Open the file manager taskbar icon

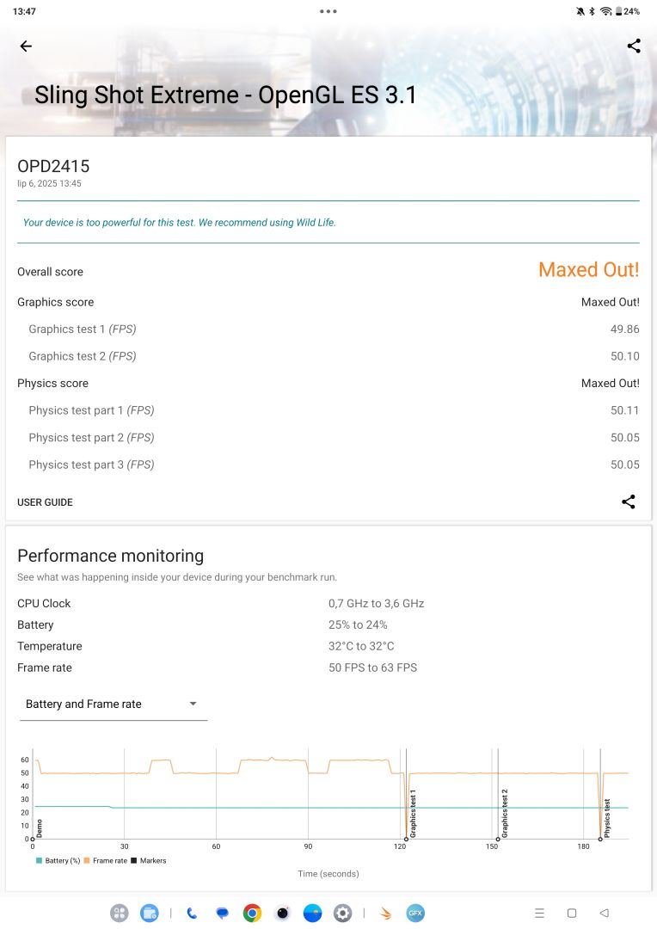point(150,913)
